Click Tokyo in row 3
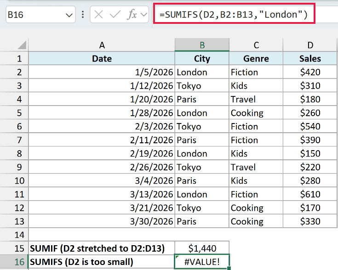338x270 pixels. tap(202, 86)
